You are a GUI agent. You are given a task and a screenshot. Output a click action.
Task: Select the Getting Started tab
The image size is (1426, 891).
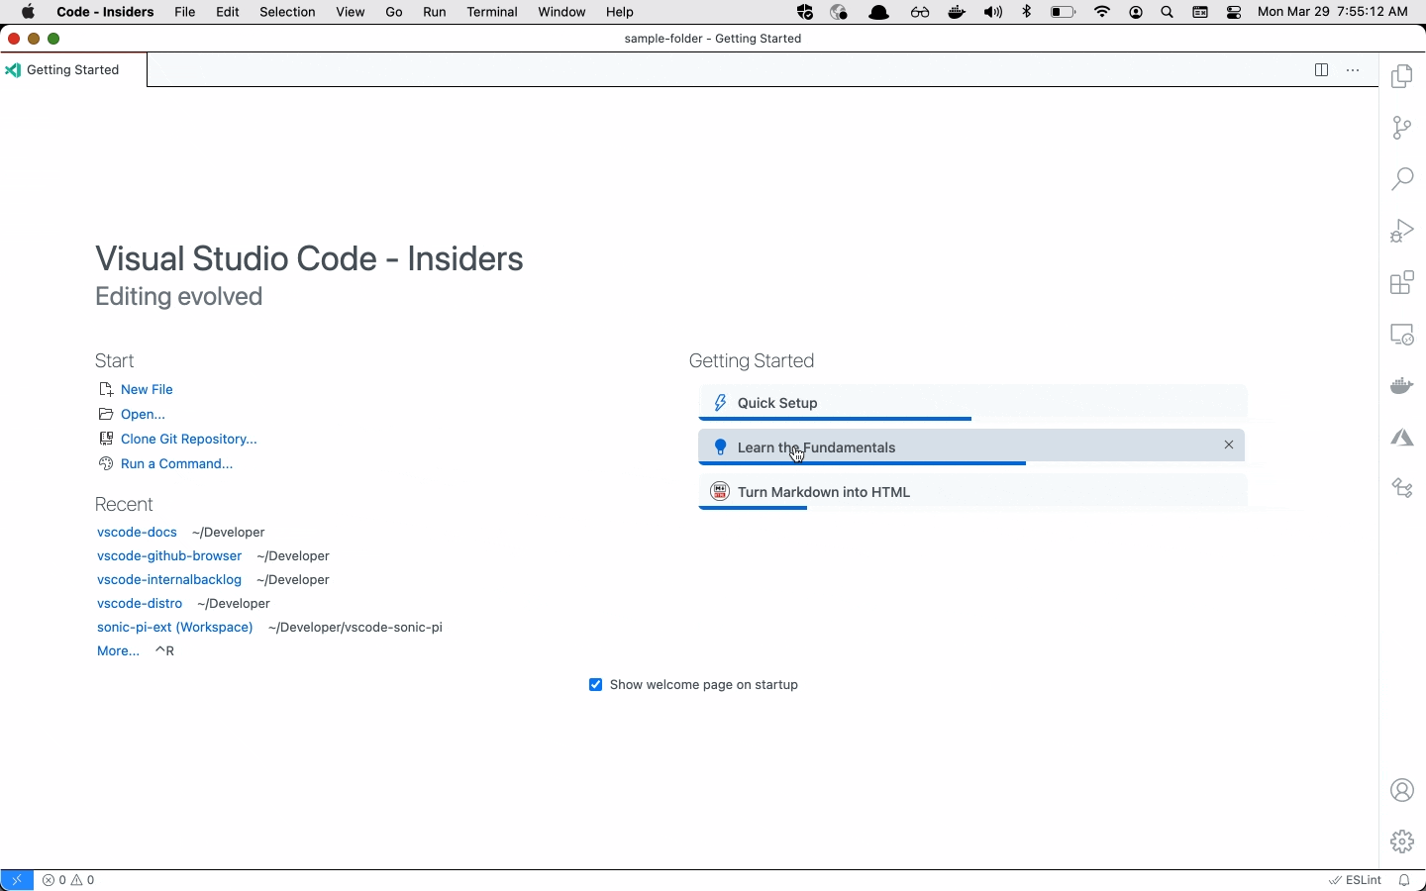click(x=73, y=70)
